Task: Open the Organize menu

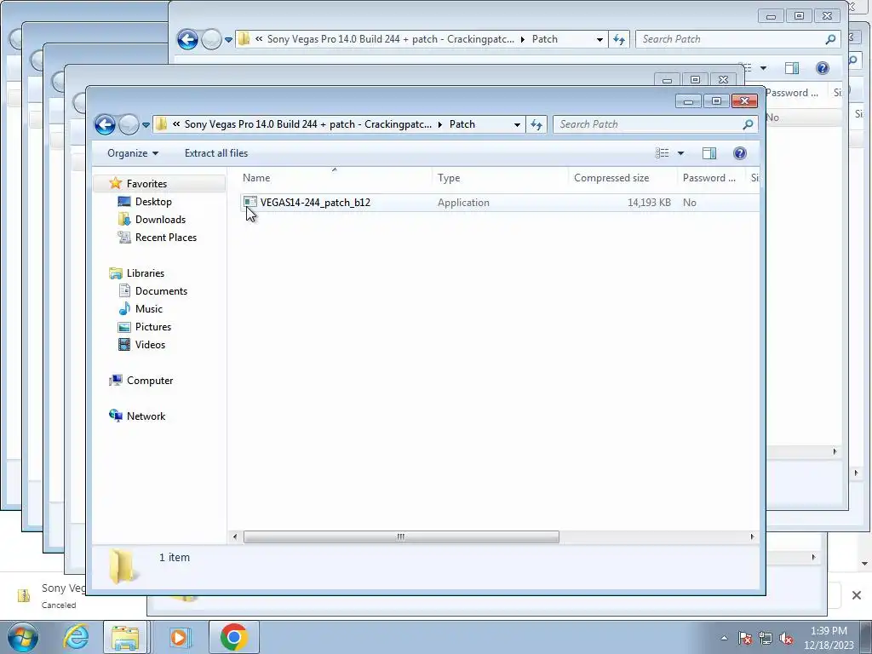Action: 132,153
